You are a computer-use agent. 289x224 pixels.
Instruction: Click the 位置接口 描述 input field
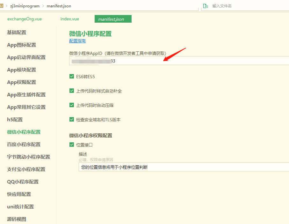pyautogui.click(x=184, y=167)
